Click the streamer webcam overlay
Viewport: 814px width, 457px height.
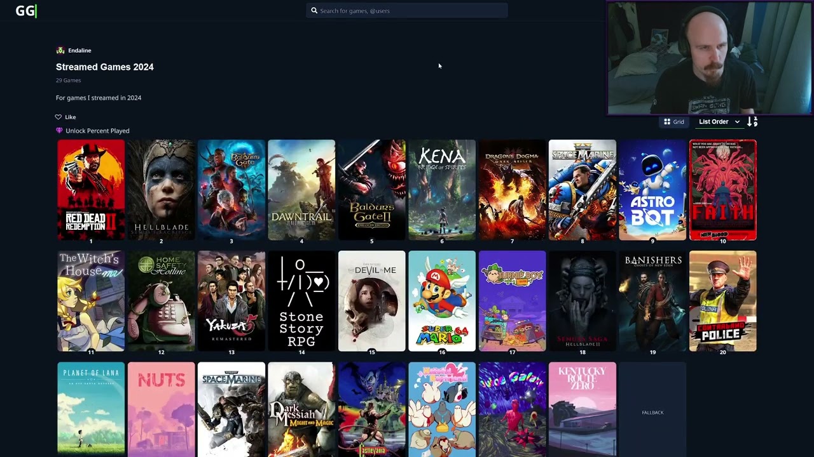pyautogui.click(x=709, y=58)
